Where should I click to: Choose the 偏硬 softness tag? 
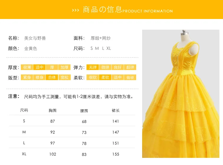[x=130, y=77]
